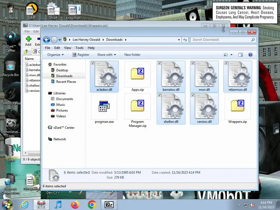
Task: Open the Organize dropdown menu
Action: tap(56, 55)
